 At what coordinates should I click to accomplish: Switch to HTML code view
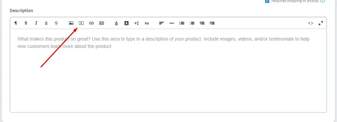311,23
